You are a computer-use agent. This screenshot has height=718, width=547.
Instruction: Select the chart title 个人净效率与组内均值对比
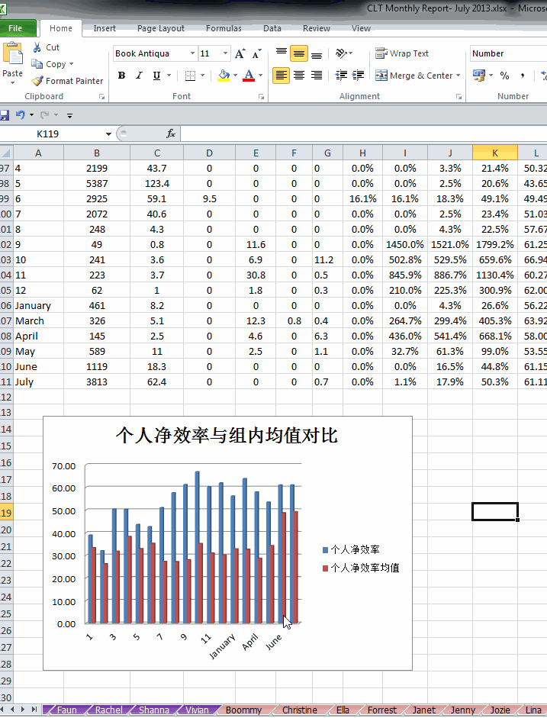click(227, 435)
